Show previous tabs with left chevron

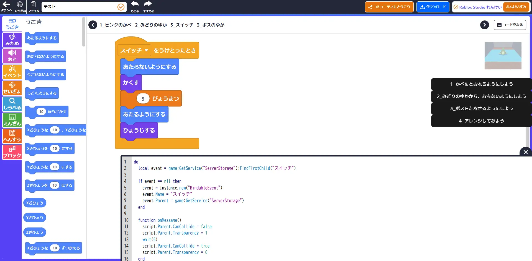(93, 25)
